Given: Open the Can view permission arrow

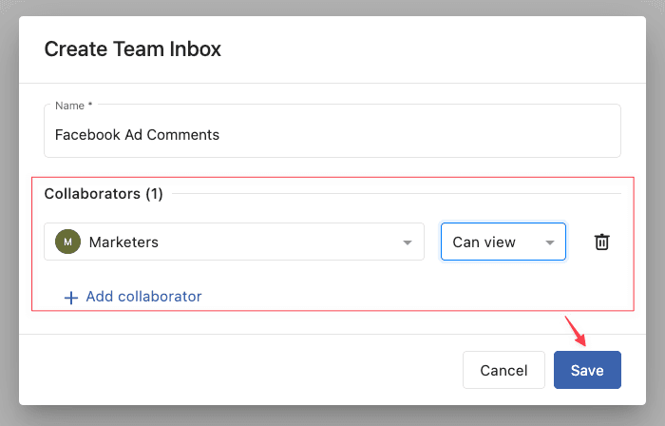Looking at the screenshot, I should tap(550, 242).
